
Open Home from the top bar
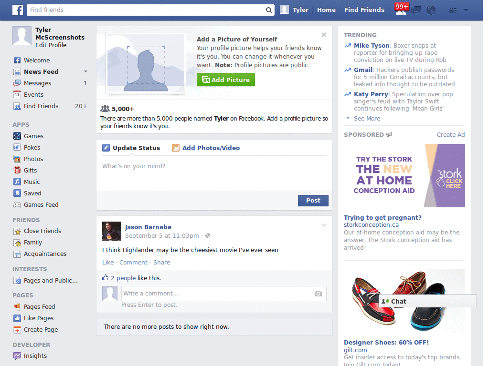[x=326, y=10]
